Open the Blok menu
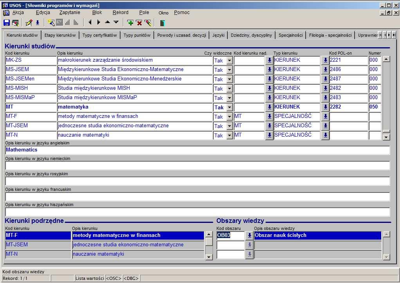The width and height of the screenshot is (400, 283). pos(97,12)
